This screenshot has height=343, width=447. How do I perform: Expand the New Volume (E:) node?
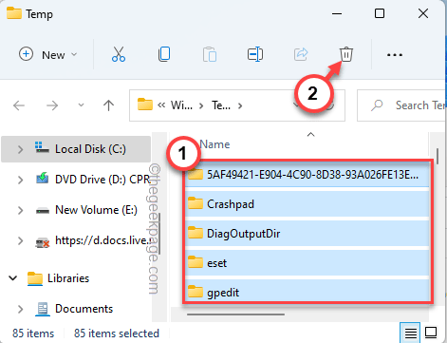(20, 210)
